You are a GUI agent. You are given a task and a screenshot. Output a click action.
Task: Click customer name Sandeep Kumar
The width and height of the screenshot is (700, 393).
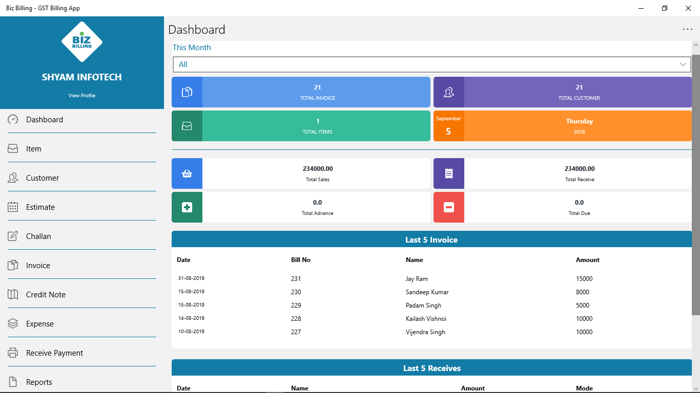[x=427, y=292]
